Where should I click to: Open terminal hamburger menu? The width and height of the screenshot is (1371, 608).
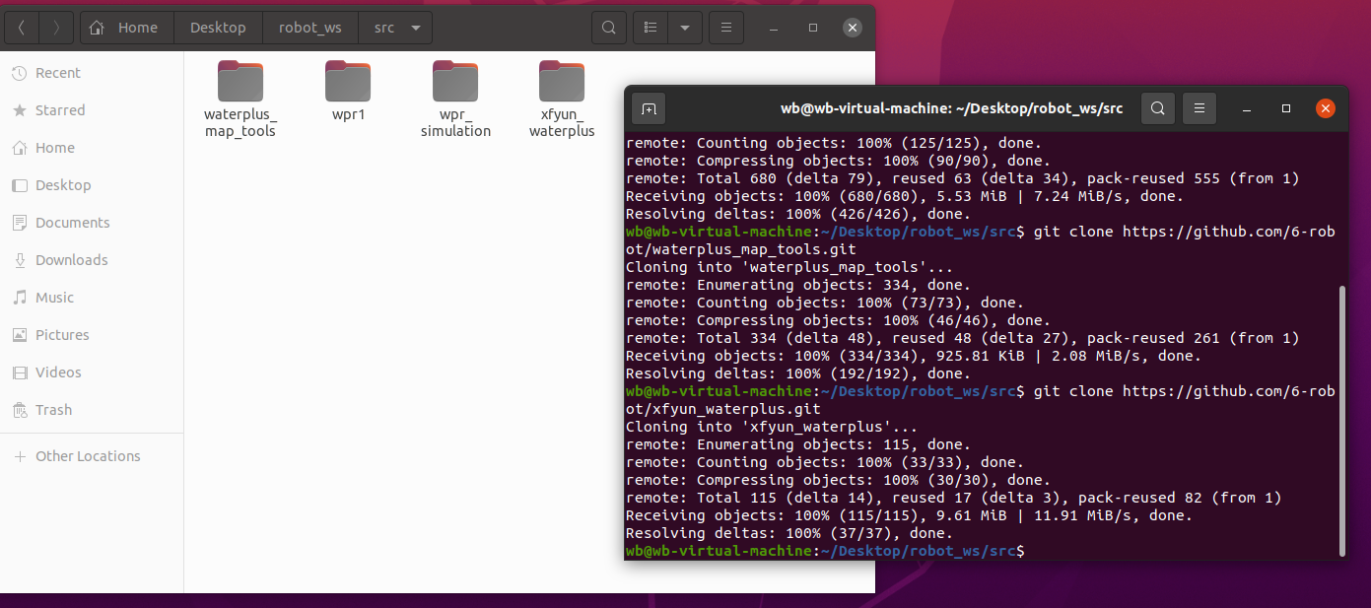[x=1200, y=108]
